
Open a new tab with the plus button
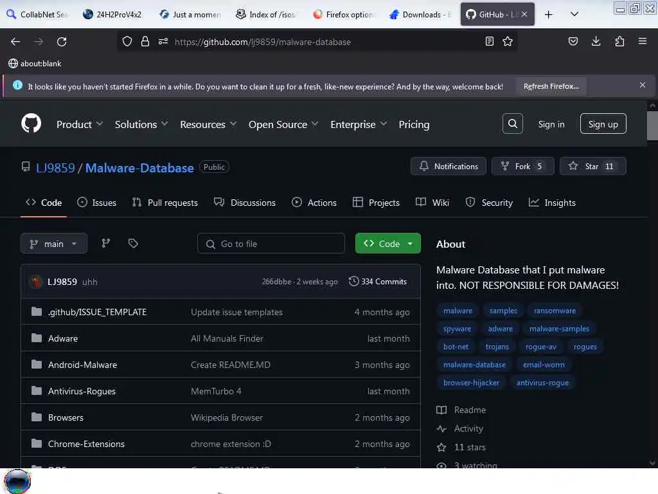coord(548,14)
